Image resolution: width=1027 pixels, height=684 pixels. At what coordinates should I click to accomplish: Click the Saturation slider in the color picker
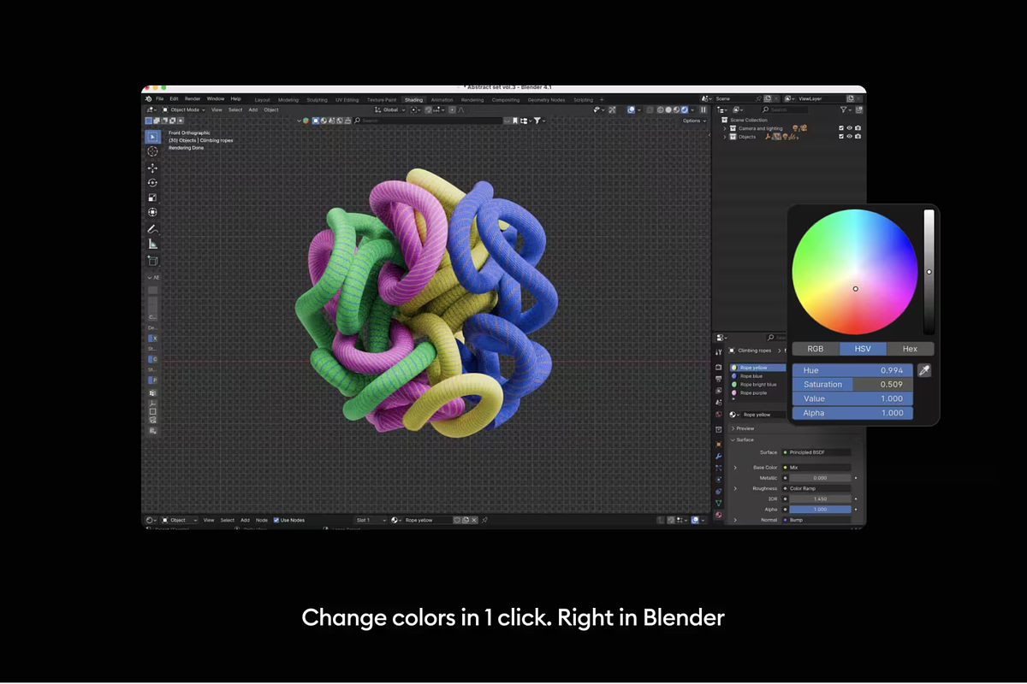click(852, 385)
